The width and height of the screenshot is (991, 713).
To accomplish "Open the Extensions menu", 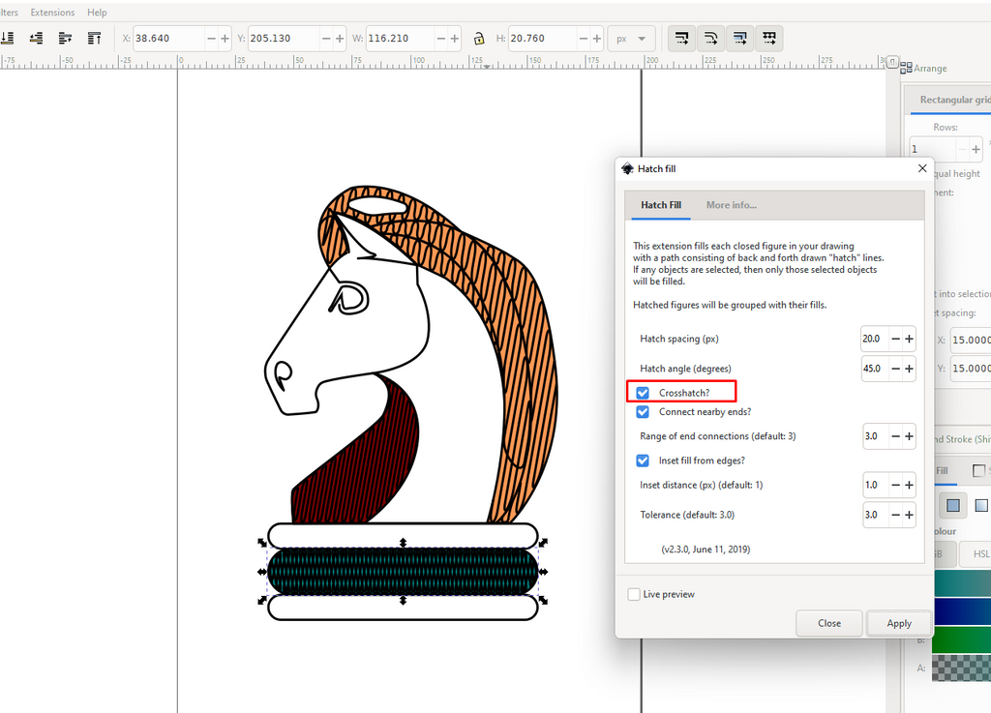I will 52,13.
